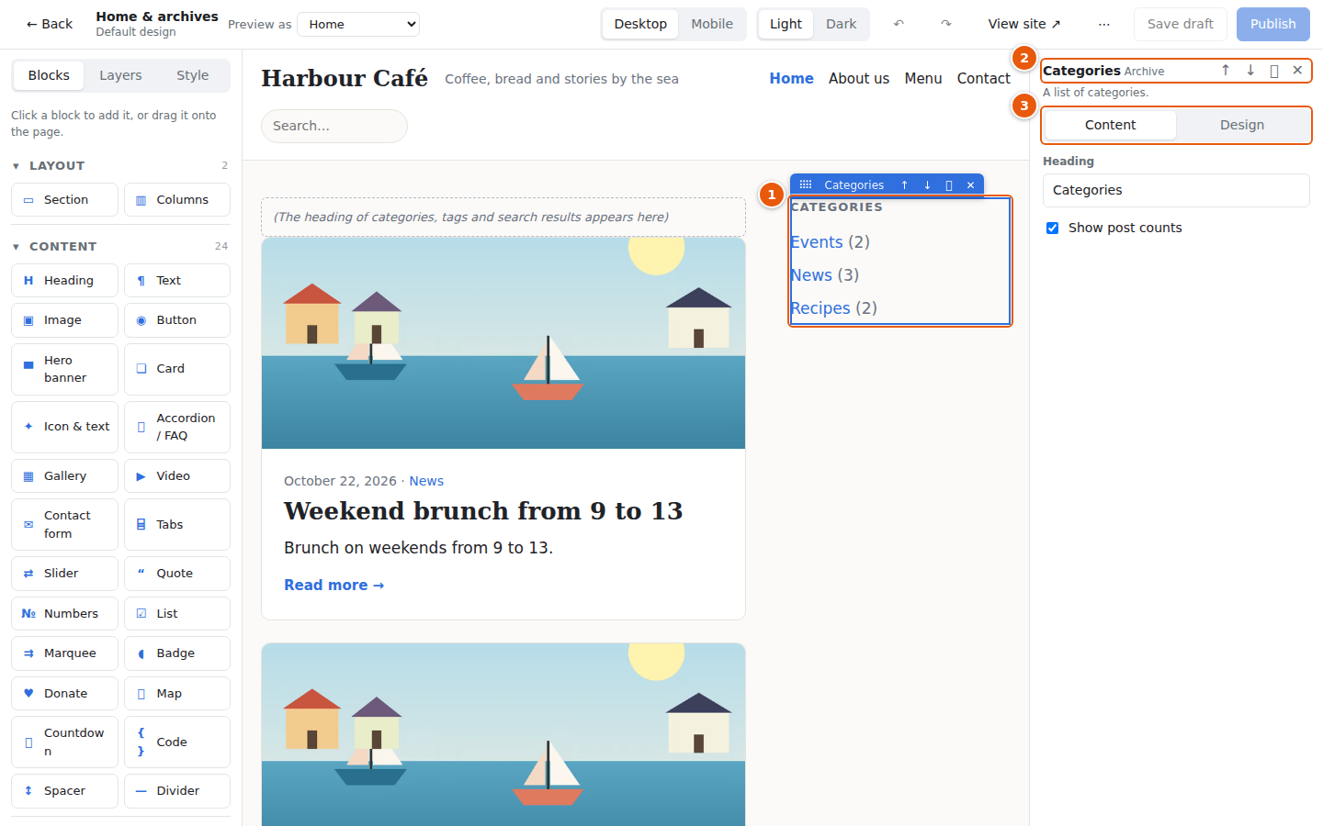Click the Publish button
The height and width of the screenshot is (826, 1323).
coord(1273,24)
